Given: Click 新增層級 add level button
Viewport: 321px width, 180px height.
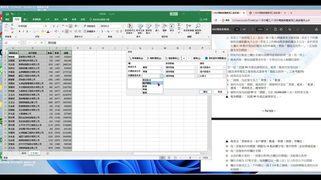Looking at the screenshot, I should [136, 58].
